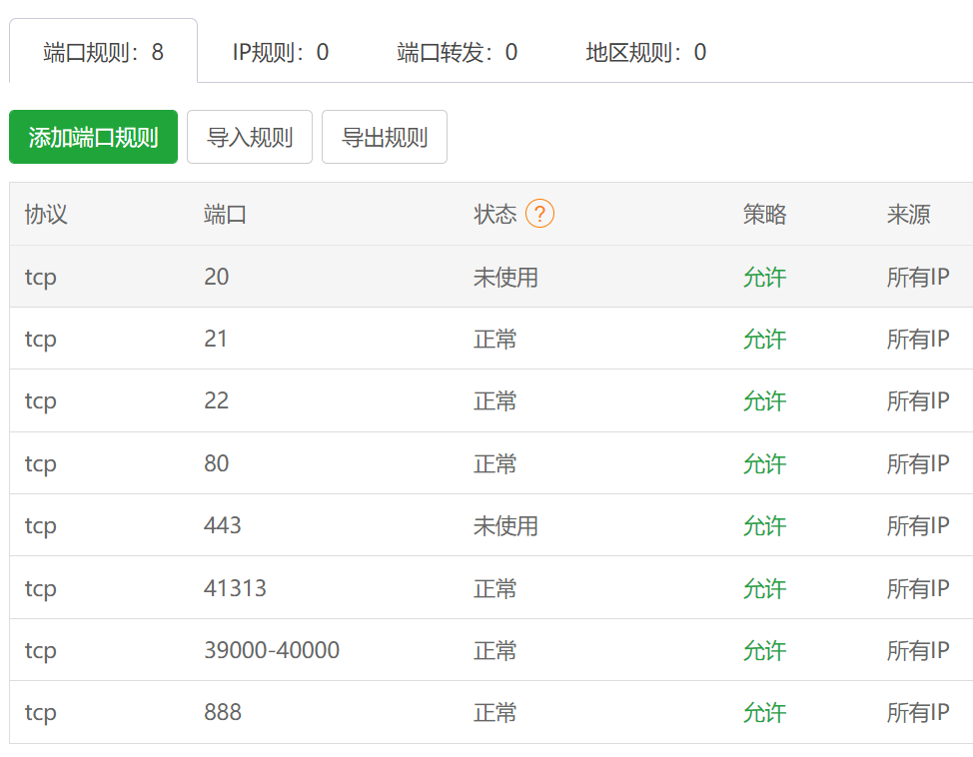Click the orange help icon beside 状态
The image size is (973, 757).
541,214
